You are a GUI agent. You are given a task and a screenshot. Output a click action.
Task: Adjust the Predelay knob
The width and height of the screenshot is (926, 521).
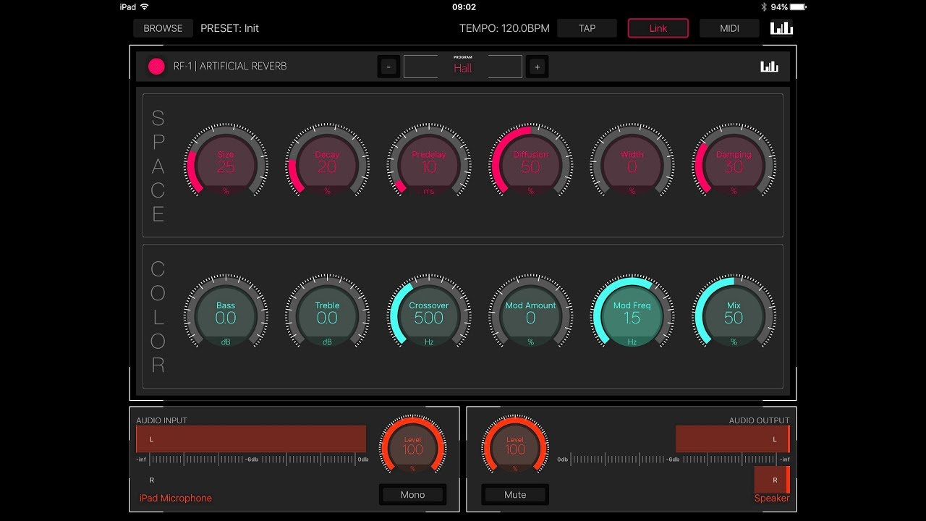[x=429, y=166]
